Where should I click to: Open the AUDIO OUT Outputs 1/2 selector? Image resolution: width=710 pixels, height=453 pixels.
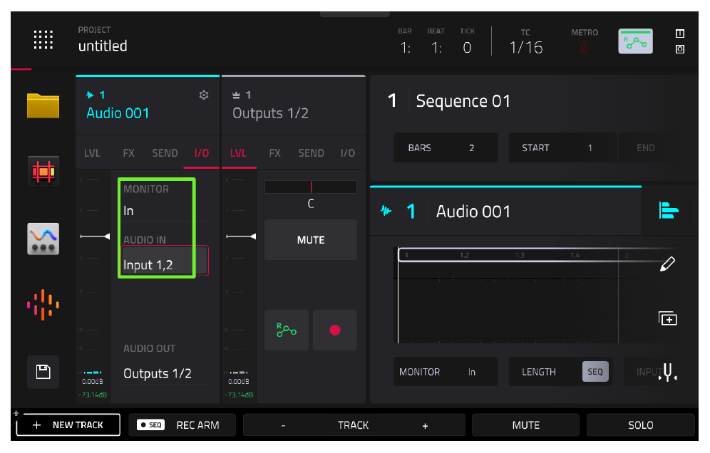165,373
